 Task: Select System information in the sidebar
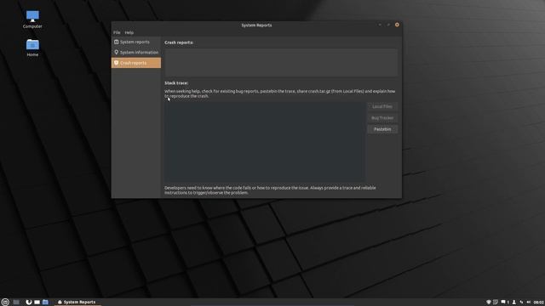tap(136, 53)
